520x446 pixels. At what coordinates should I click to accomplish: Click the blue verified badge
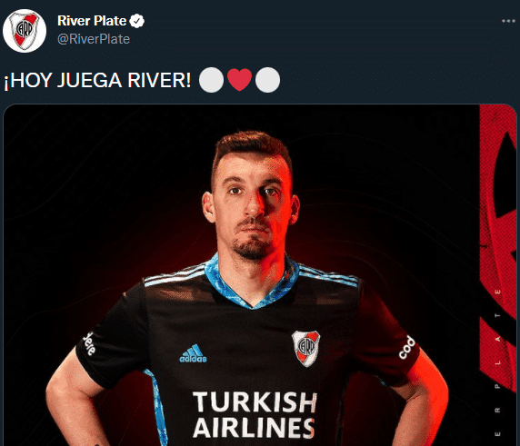(136, 21)
